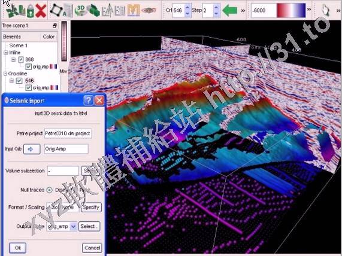Collapse the Inline tree node
342x256 pixels.
click(x=5, y=53)
